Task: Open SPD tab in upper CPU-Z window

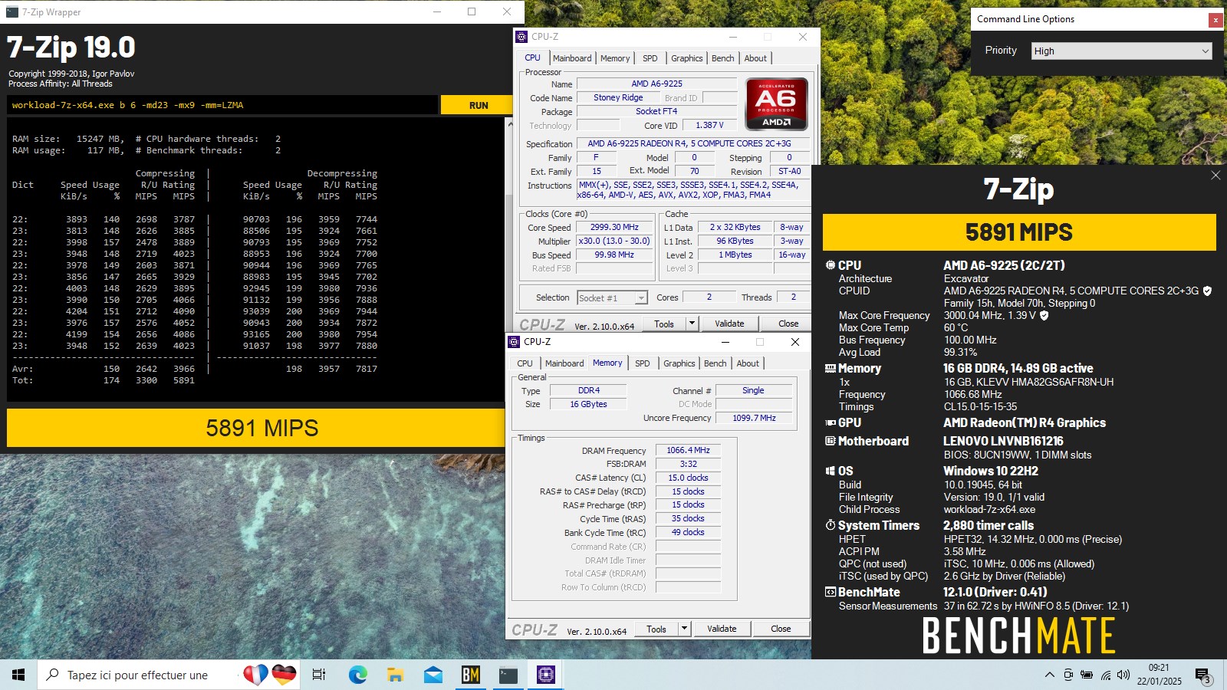Action: pyautogui.click(x=650, y=58)
